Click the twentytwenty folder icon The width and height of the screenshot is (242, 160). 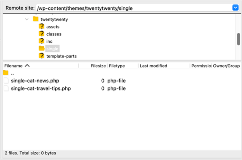click(35, 19)
